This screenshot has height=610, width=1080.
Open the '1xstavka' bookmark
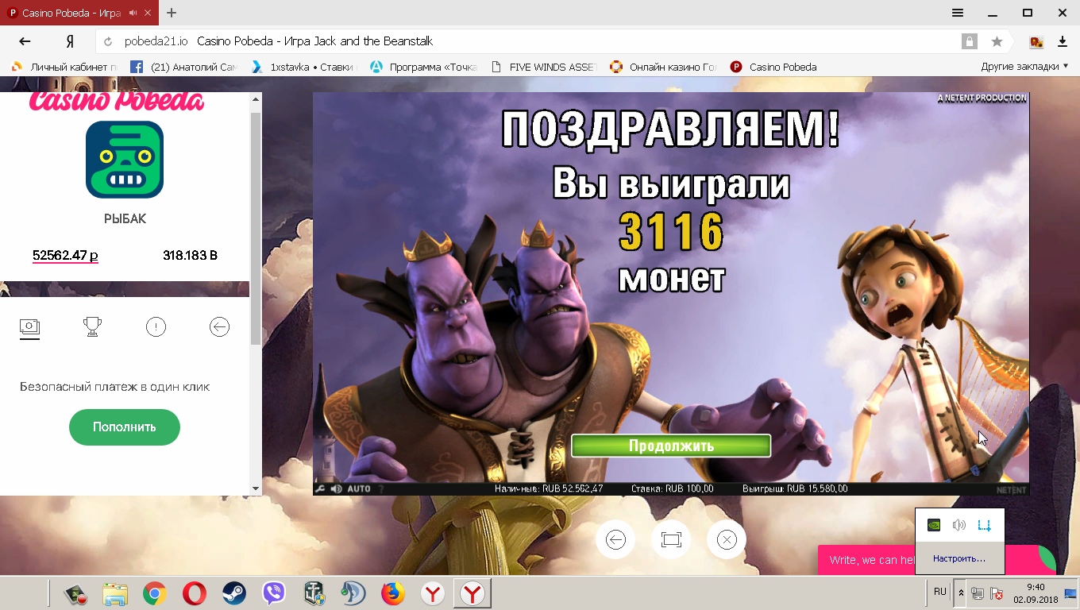(x=303, y=67)
